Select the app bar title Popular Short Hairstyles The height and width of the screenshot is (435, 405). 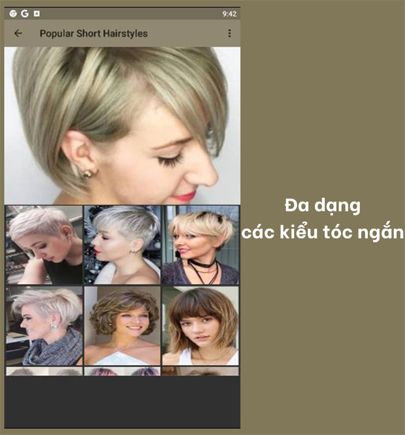(x=94, y=34)
